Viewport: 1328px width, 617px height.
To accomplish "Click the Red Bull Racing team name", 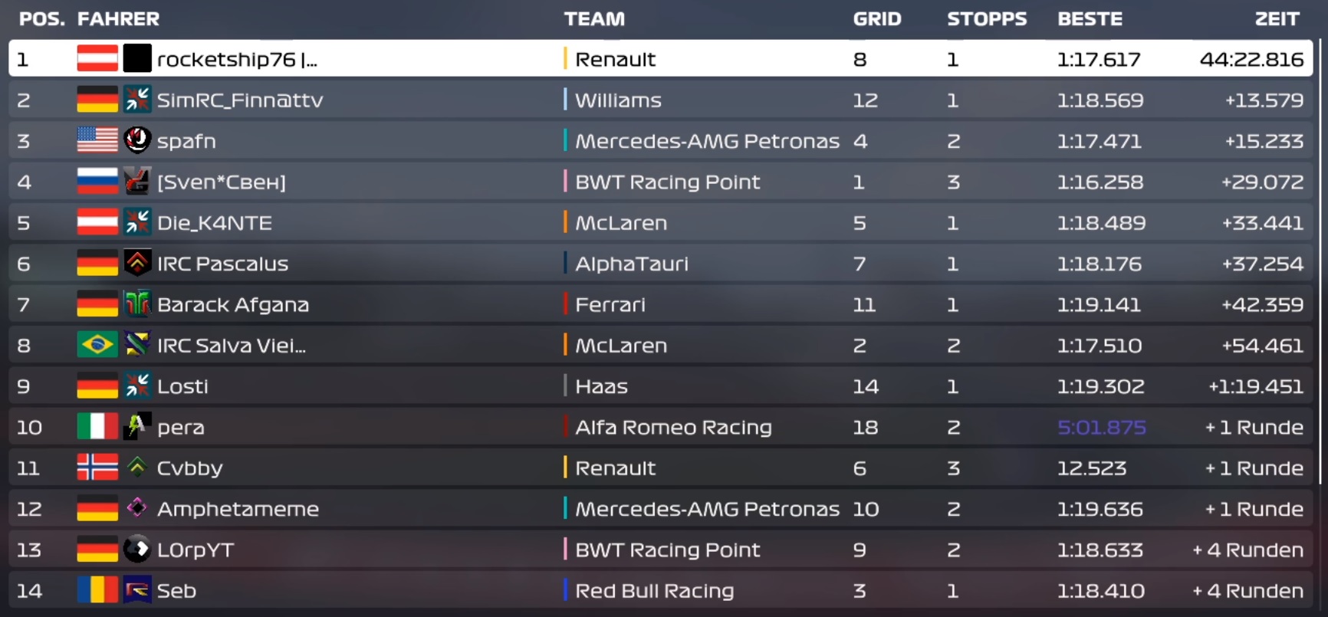I will pos(654,591).
